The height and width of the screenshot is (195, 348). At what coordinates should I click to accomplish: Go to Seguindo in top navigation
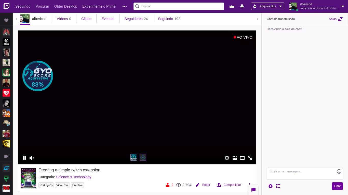click(x=23, y=6)
